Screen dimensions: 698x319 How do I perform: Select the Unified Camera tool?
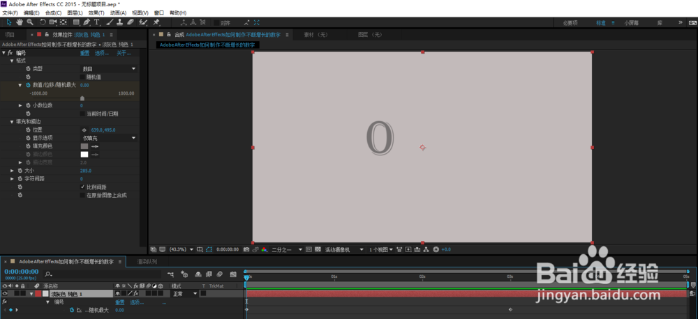[x=54, y=22]
